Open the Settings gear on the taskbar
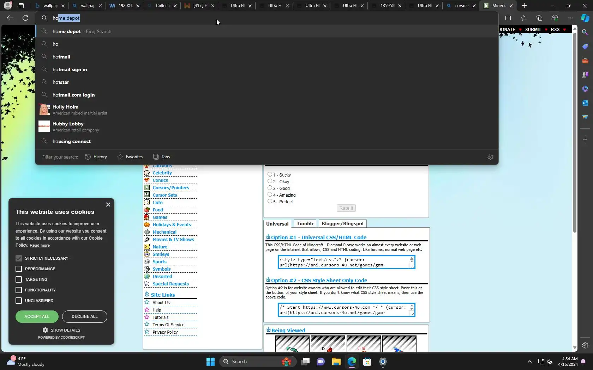This screenshot has height=370, width=593. coord(383,362)
